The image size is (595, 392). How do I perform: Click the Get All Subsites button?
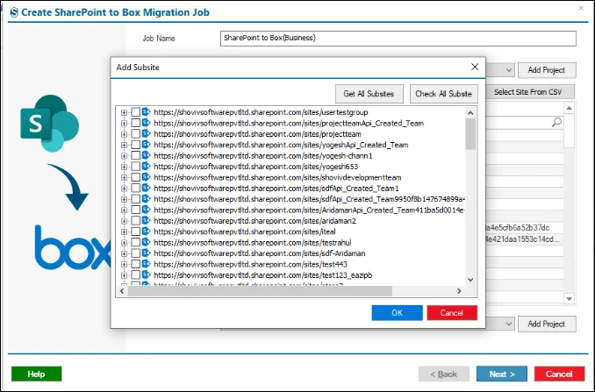(369, 94)
